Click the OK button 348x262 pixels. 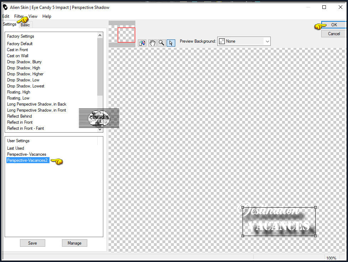click(334, 25)
